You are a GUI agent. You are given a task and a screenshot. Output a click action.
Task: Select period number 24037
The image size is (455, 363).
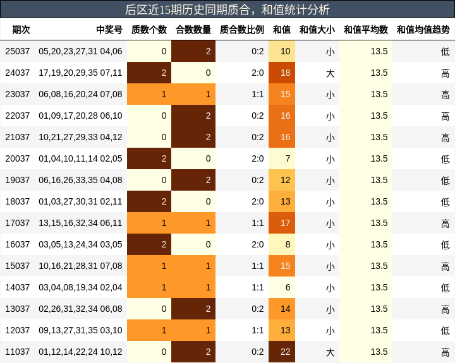[x=18, y=73]
